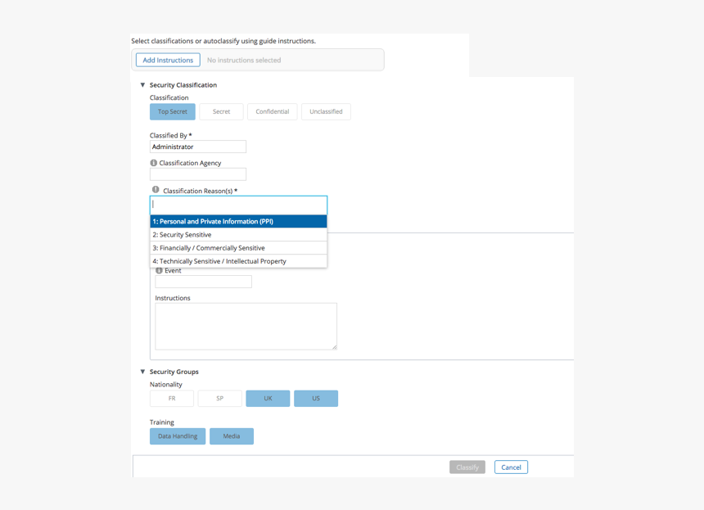Focus the Classification Reason(s) combo box

tap(238, 205)
